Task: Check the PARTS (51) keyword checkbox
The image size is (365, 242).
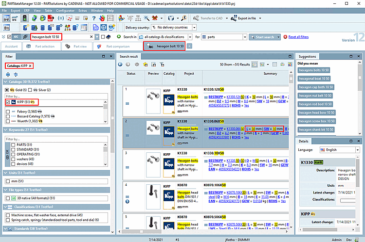Action: pyautogui.click(x=13, y=145)
